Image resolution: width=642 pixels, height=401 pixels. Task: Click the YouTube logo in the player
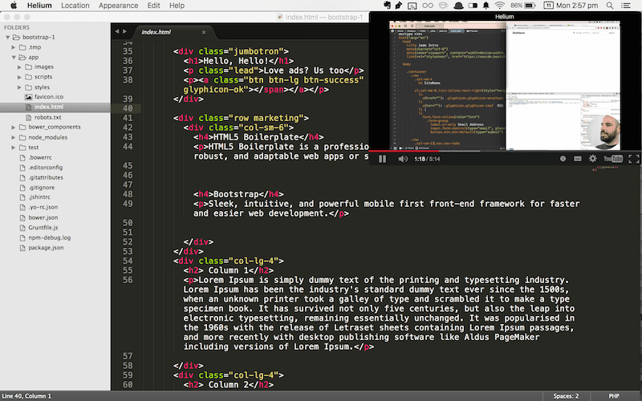coord(613,159)
